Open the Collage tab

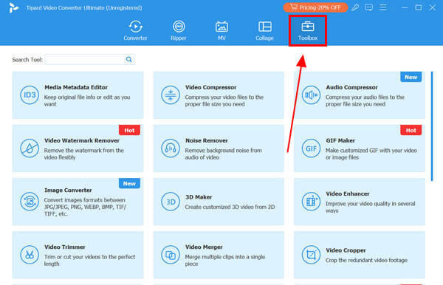point(265,30)
